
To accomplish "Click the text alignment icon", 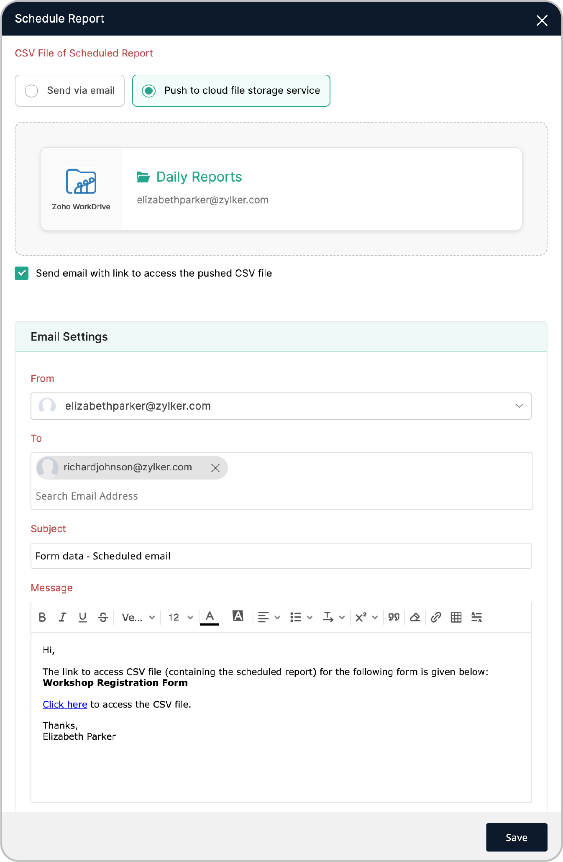I will [x=263, y=617].
